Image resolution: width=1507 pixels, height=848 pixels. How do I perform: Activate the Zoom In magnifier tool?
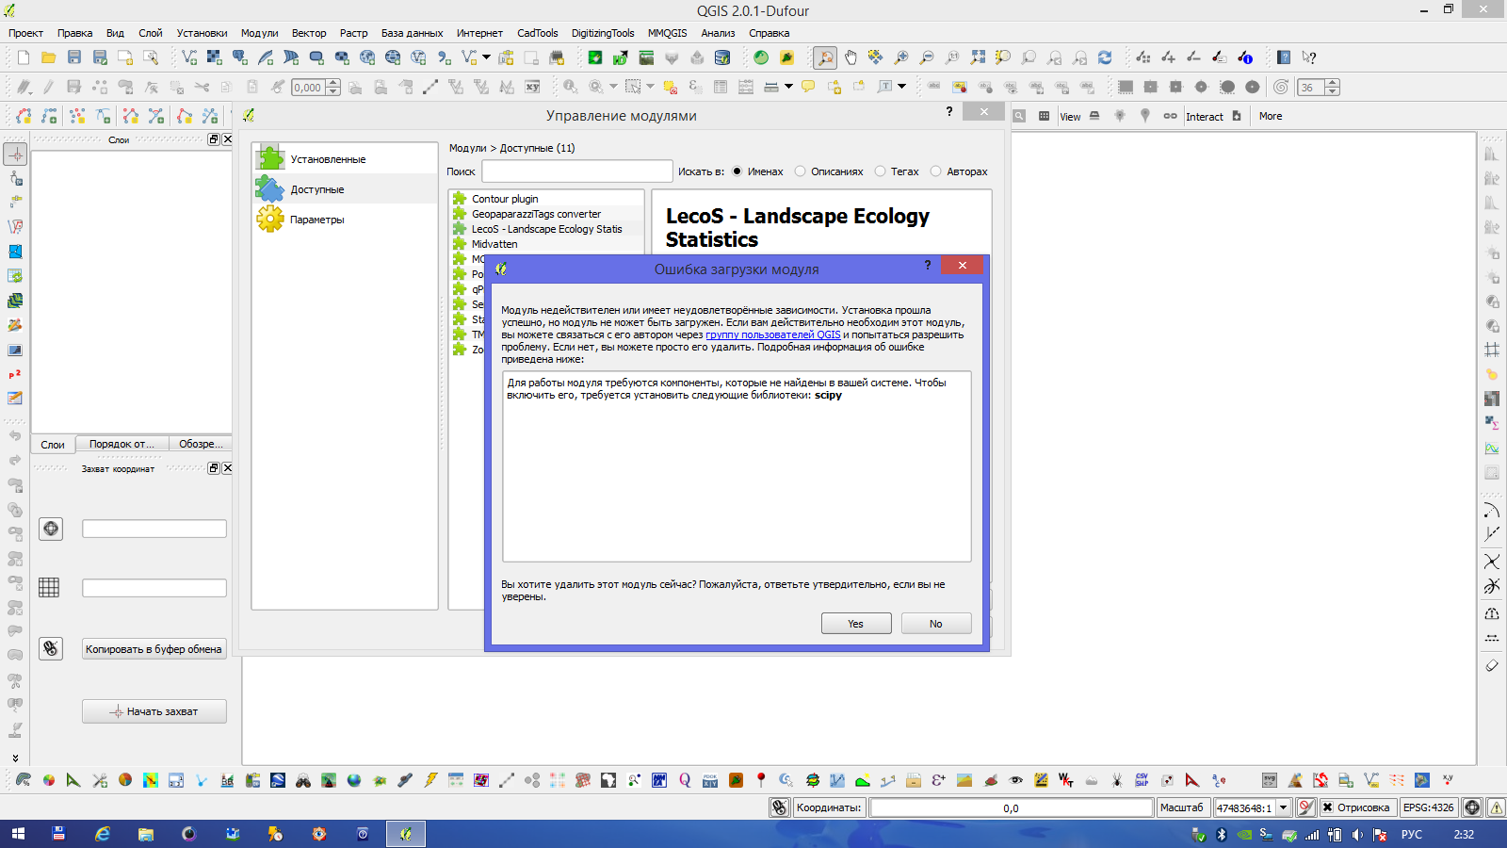pos(901,57)
